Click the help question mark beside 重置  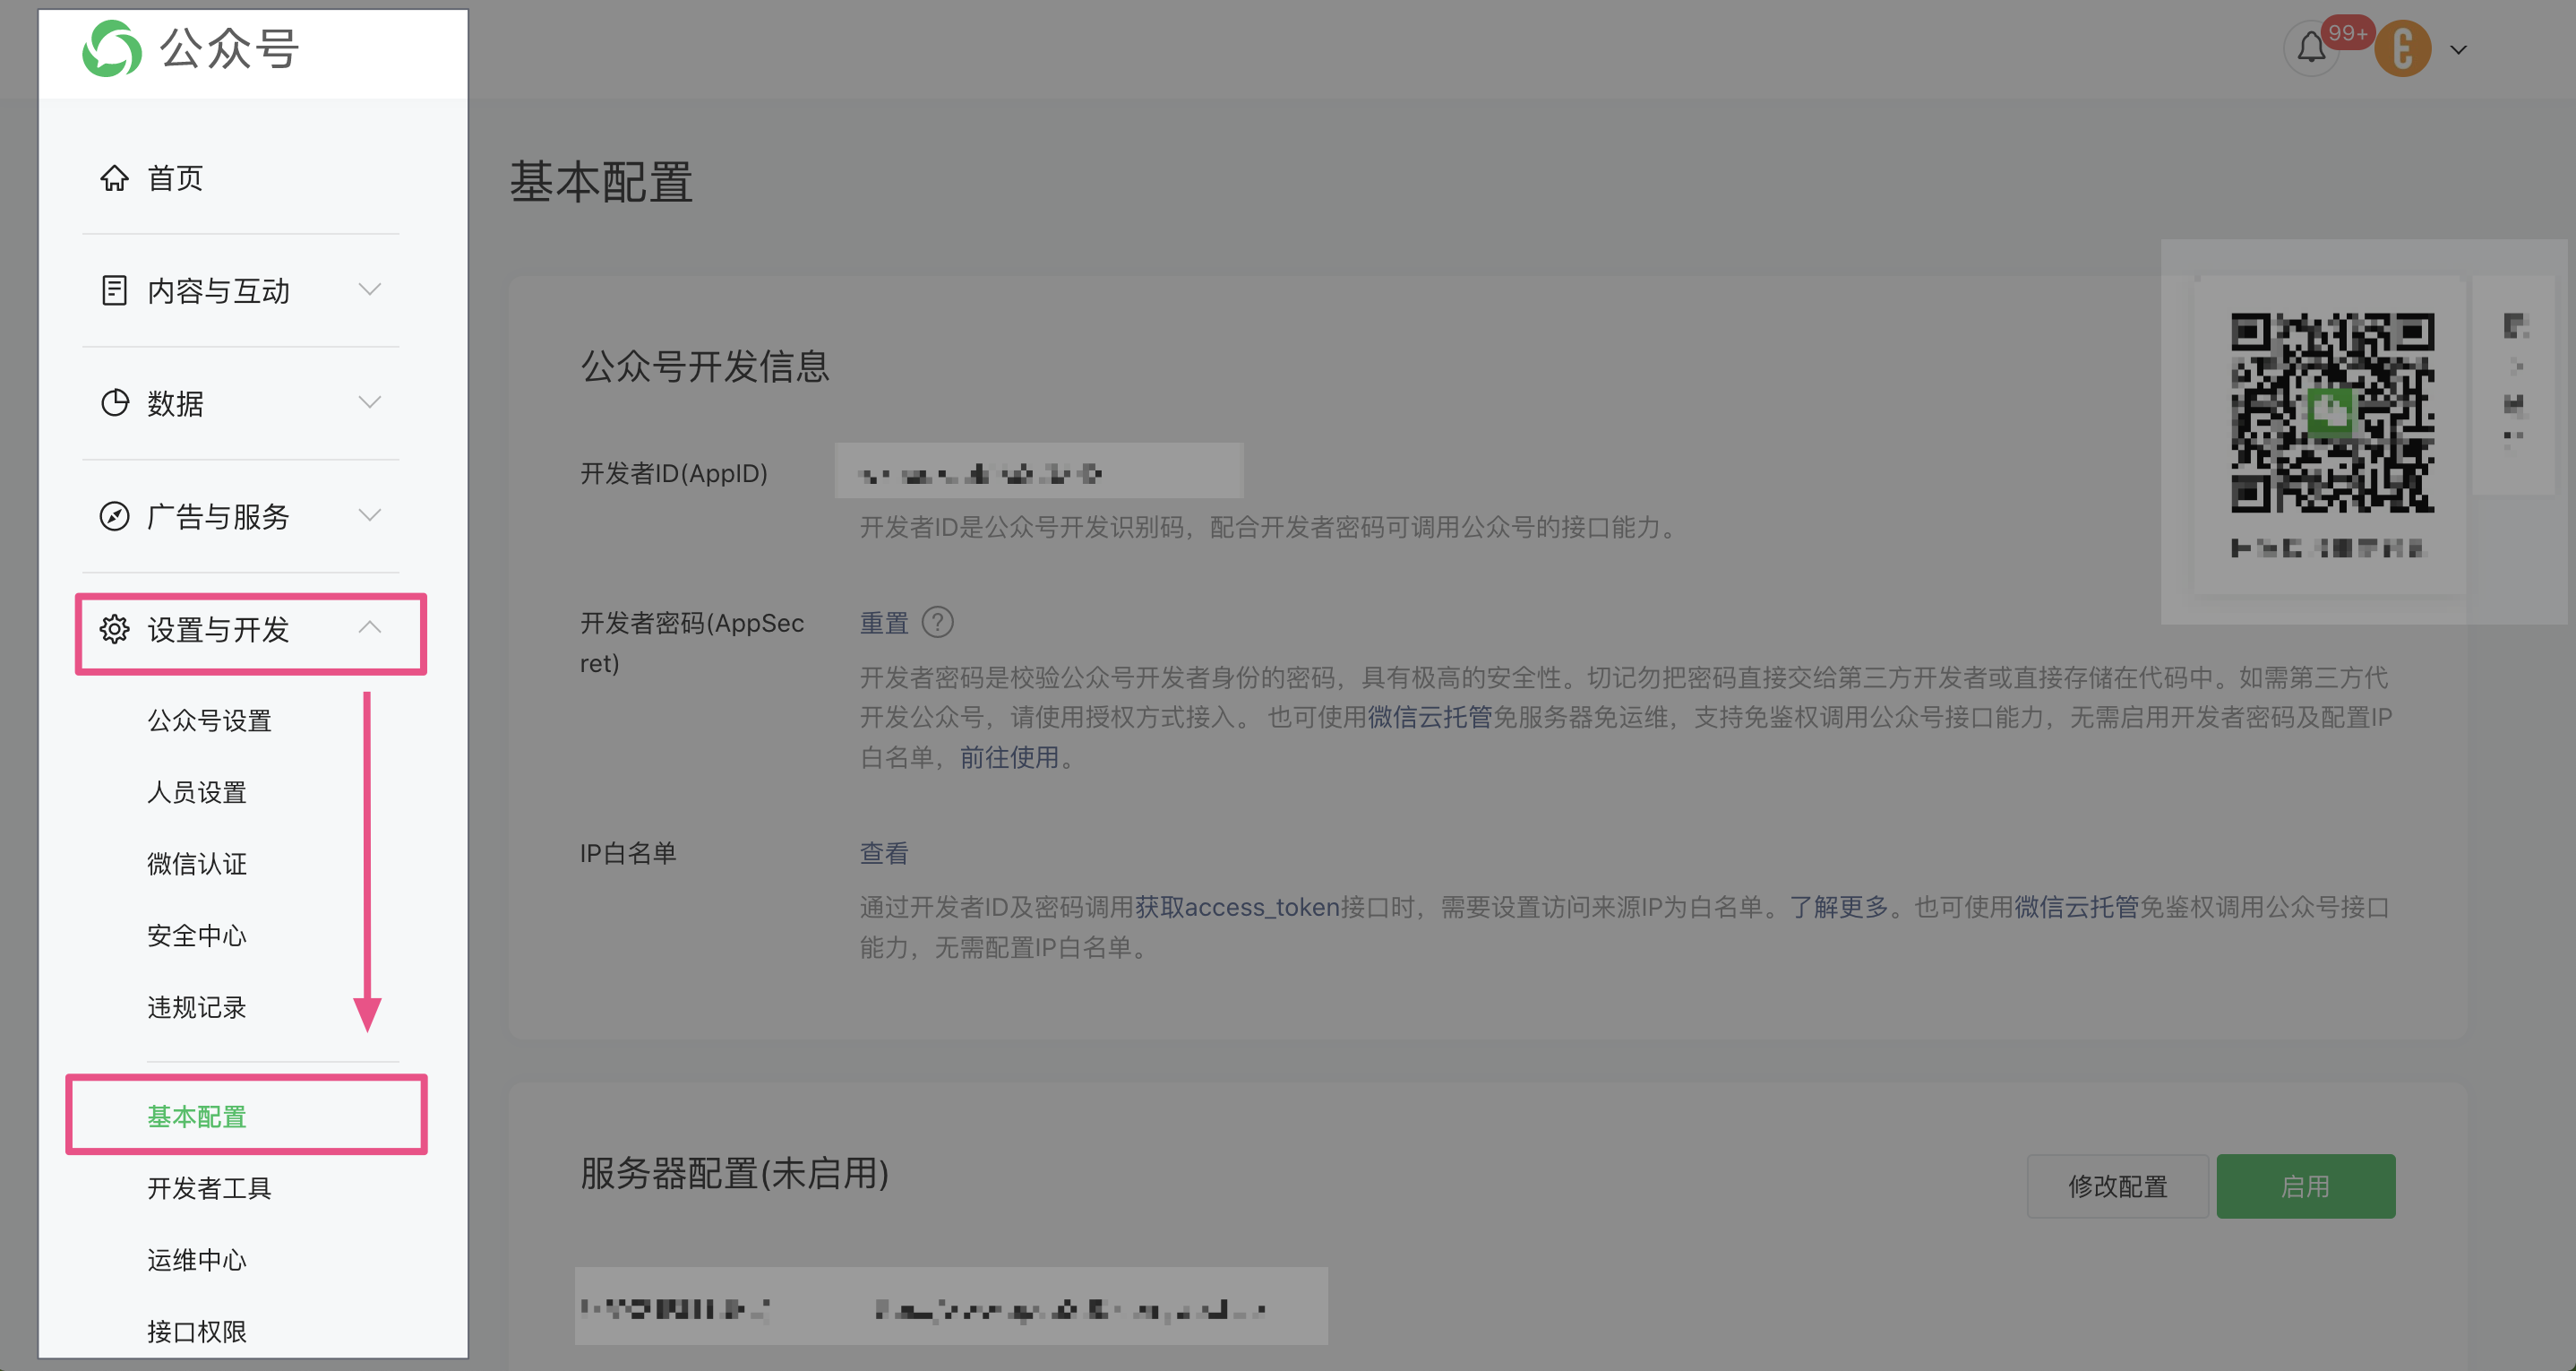[937, 623]
